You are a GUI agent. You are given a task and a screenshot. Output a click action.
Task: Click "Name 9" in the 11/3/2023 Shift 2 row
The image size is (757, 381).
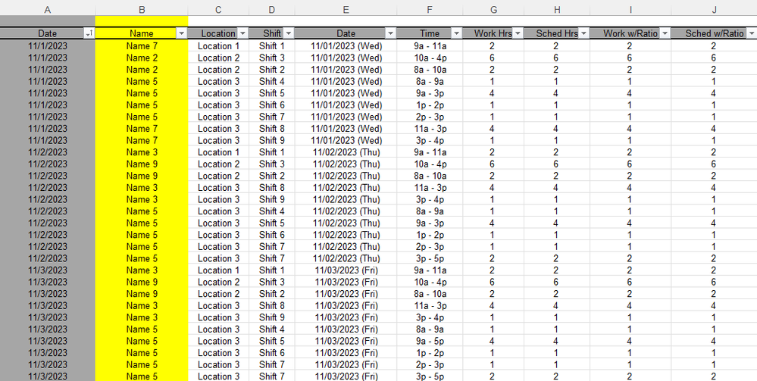pyautogui.click(x=142, y=294)
